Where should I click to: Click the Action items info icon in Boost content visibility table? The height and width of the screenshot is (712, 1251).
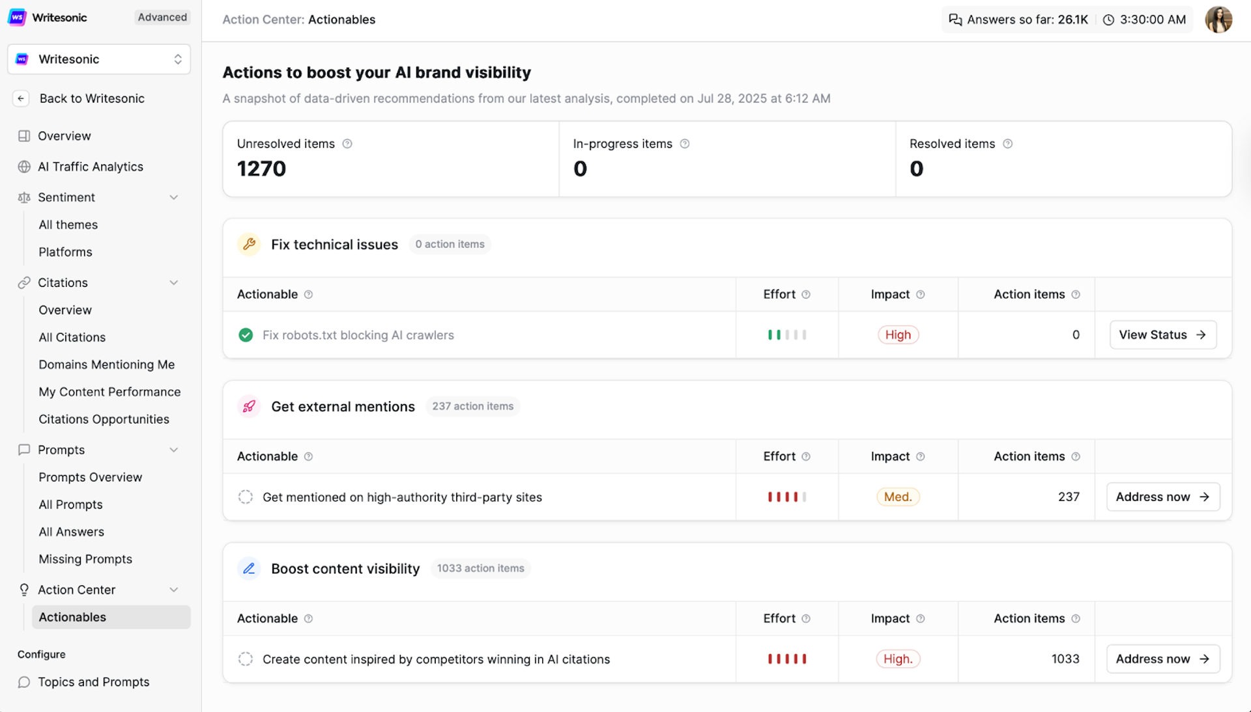click(1076, 618)
